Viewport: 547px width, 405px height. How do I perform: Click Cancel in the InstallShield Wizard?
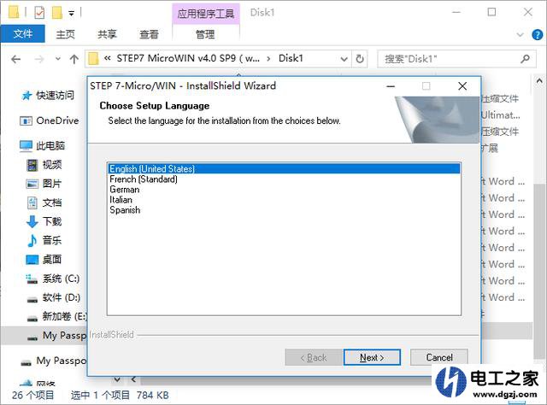(x=438, y=357)
